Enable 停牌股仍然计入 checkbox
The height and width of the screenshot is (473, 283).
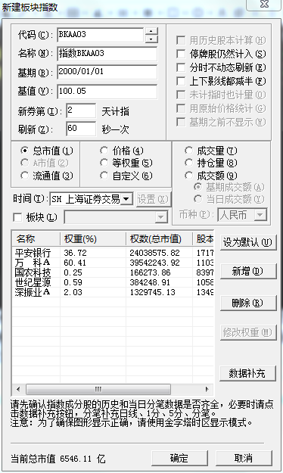[181, 54]
